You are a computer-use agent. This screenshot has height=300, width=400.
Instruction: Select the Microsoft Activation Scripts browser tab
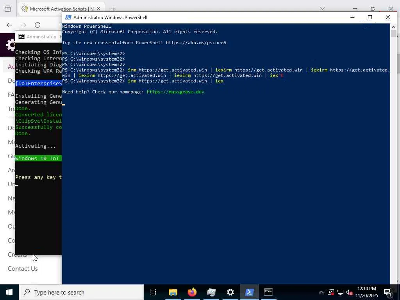pos(61,9)
